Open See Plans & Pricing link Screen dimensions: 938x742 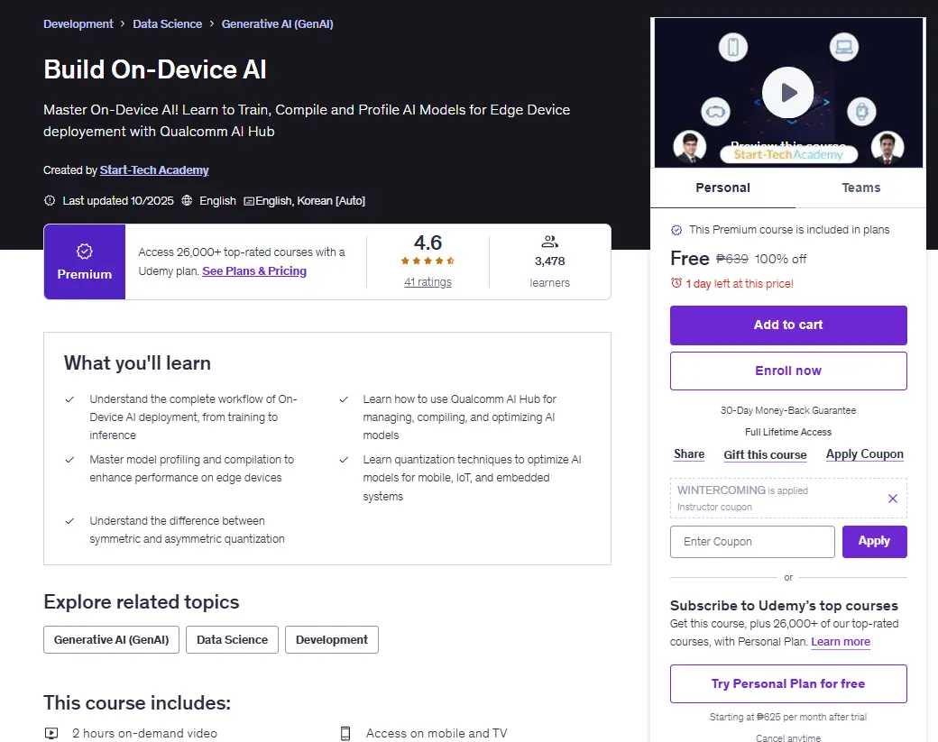[254, 270]
